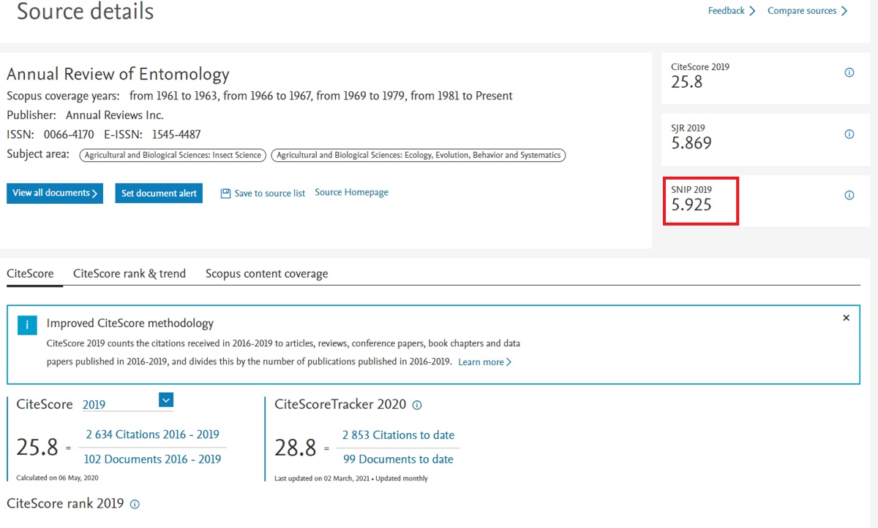The height and width of the screenshot is (528, 878).
Task: Click CiteScoreTracker 2020 info icon
Action: [417, 405]
